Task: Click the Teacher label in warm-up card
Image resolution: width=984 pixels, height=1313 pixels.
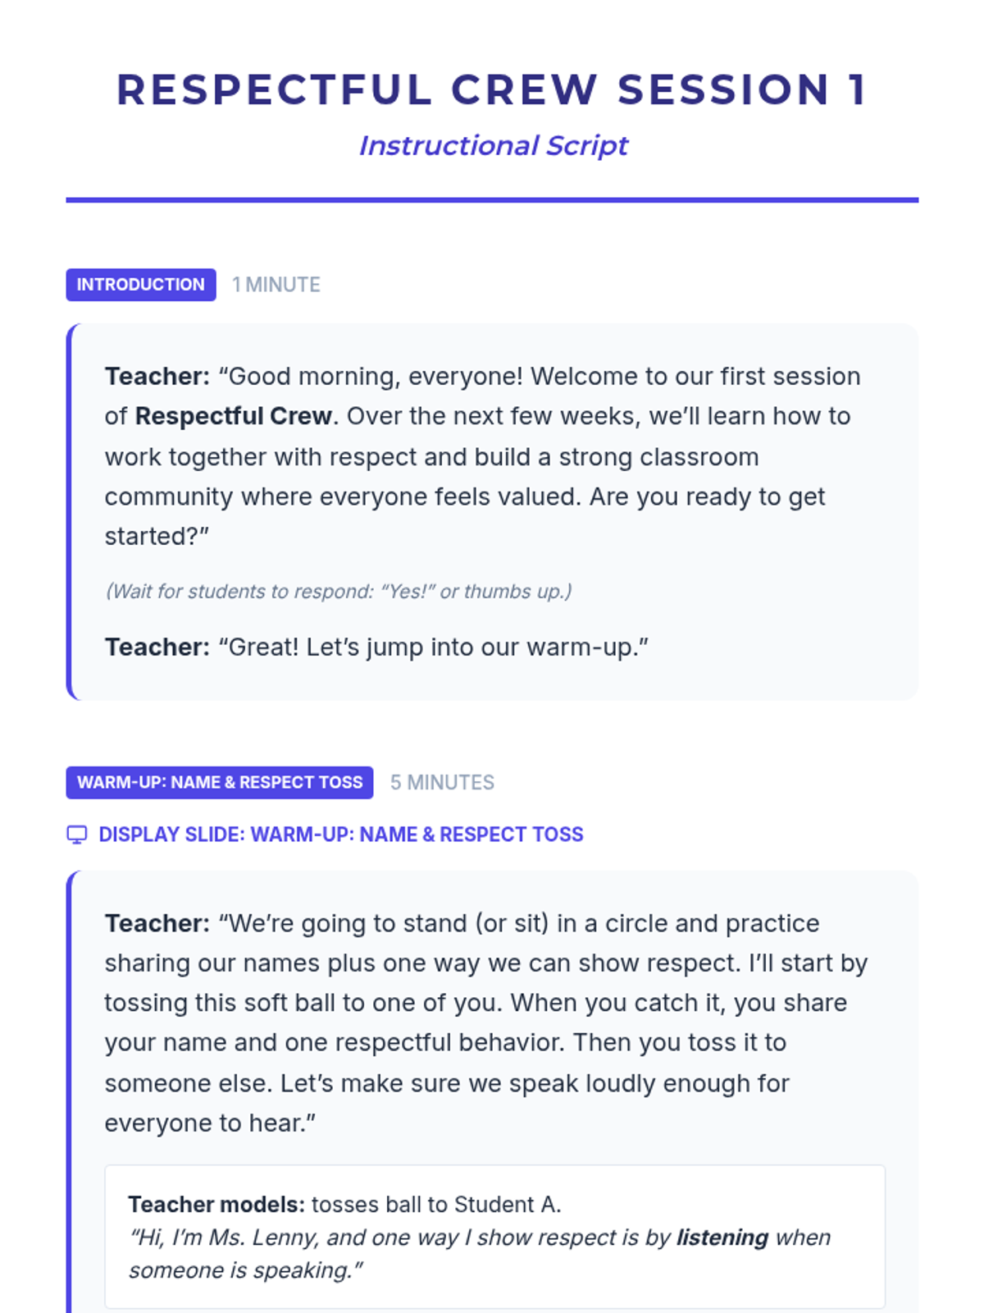Action: pyautogui.click(x=157, y=923)
